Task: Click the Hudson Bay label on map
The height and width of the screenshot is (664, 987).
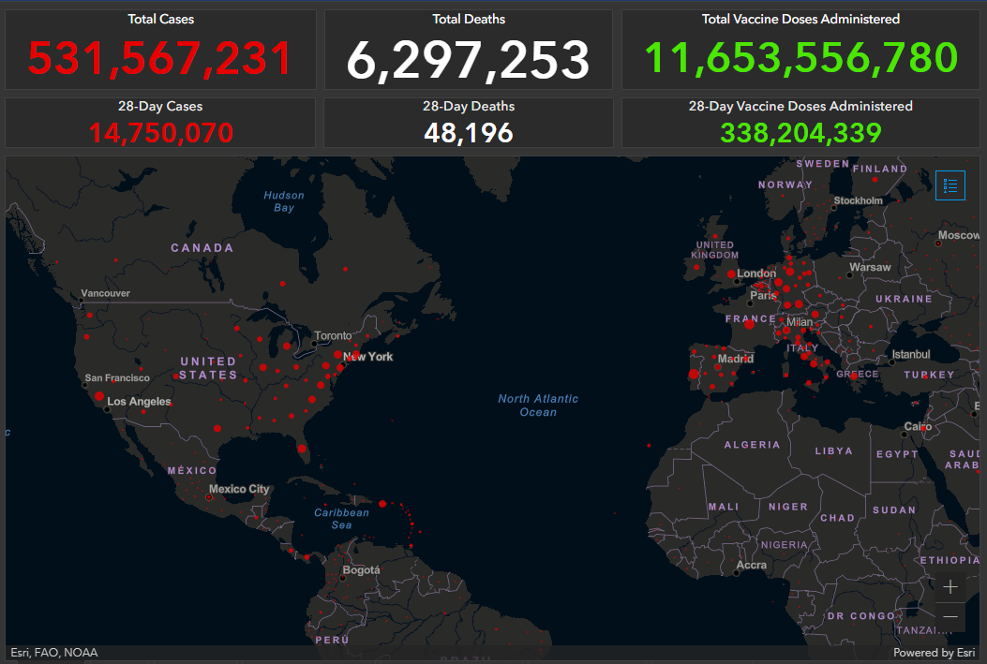Action: 283,201
